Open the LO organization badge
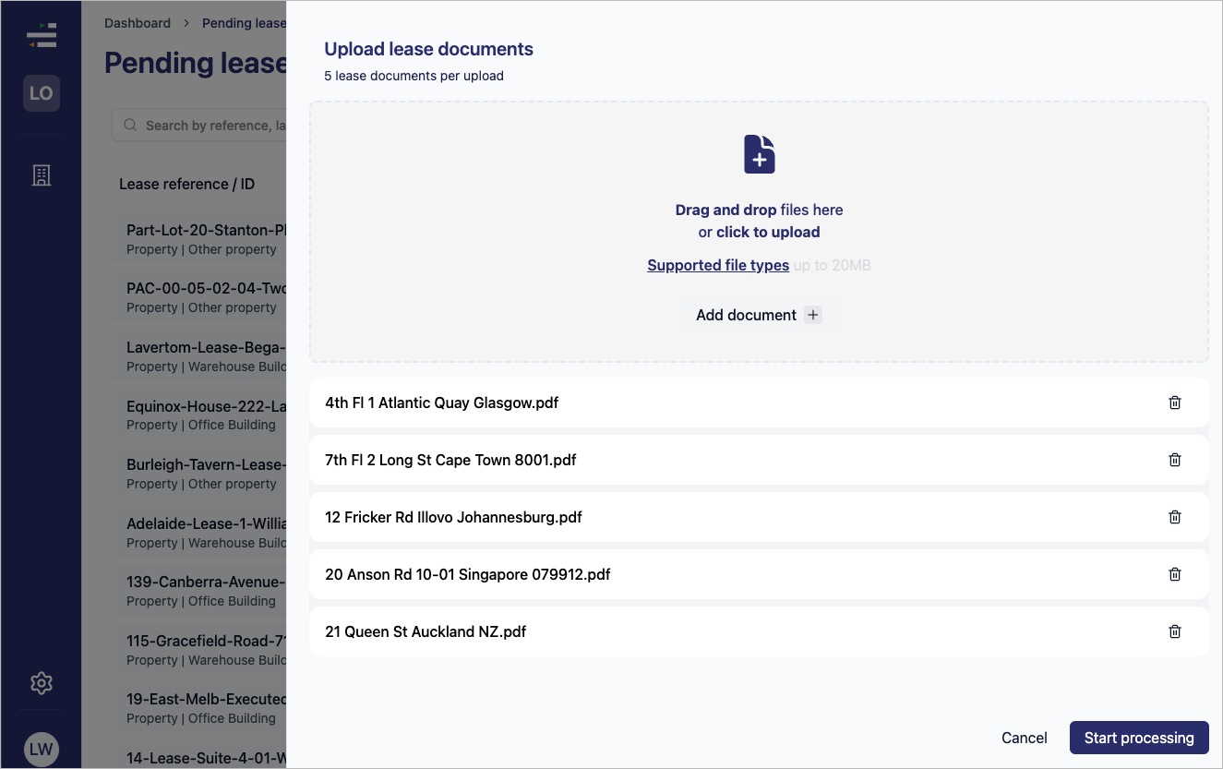 pyautogui.click(x=42, y=93)
